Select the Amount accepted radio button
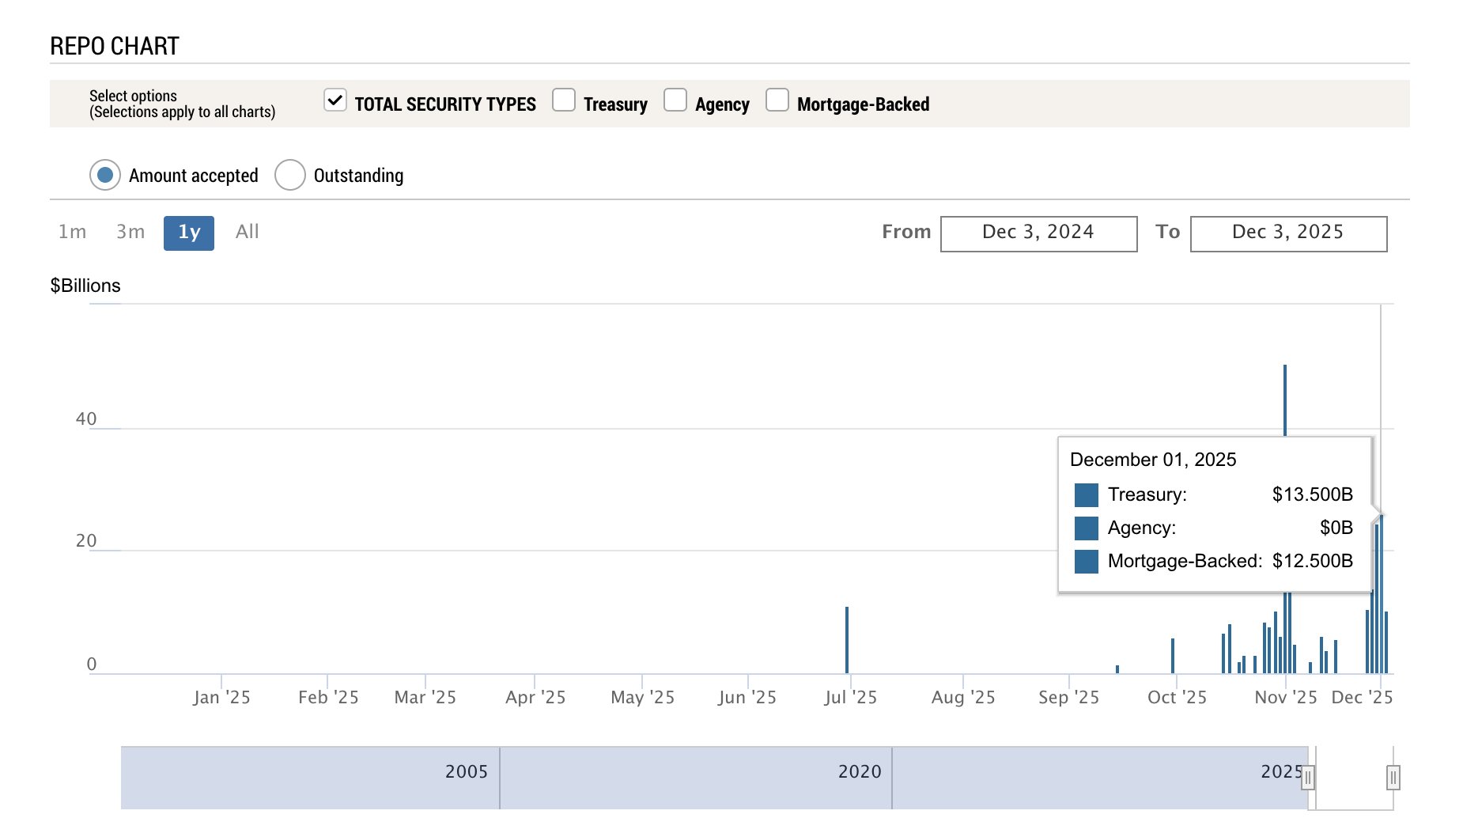Viewport: 1463px width, 837px height. tap(105, 175)
